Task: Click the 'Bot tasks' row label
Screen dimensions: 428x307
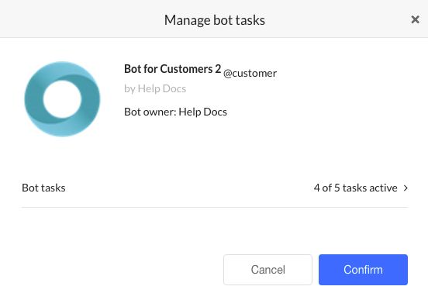Action: point(43,188)
